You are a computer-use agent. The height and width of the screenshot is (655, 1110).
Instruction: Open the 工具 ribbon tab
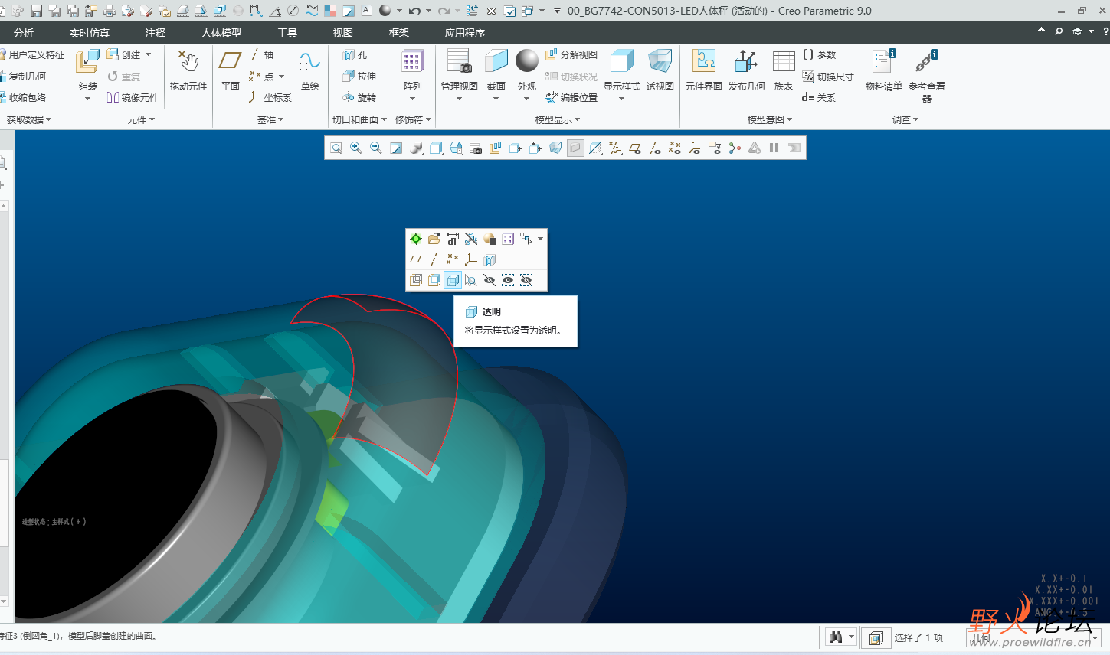287,33
